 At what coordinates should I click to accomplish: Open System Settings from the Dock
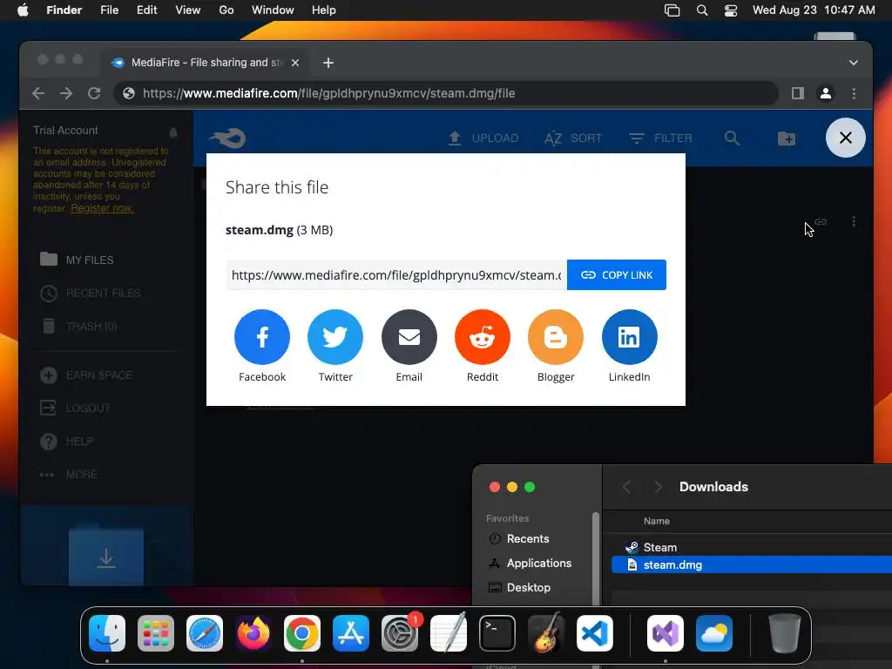pos(400,633)
